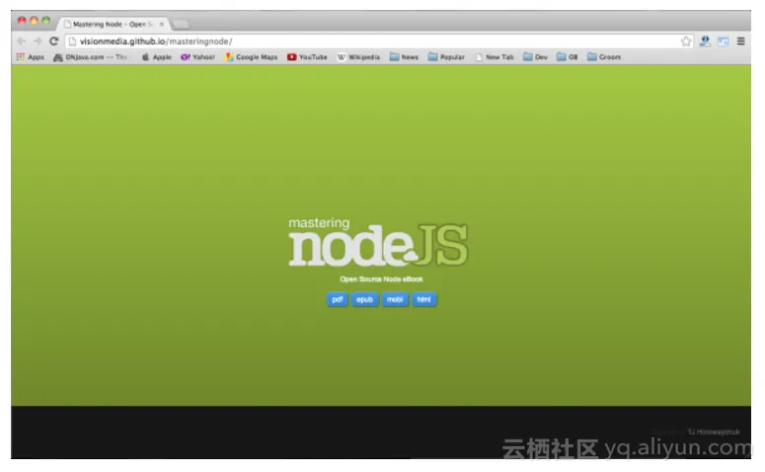Viewport: 765px width, 472px height.
Task: Click the yellow minimize window button
Action: (x=34, y=21)
